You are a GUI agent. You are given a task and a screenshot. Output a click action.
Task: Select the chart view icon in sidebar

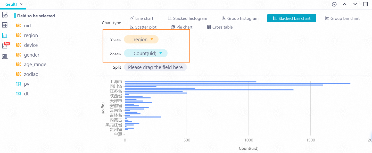pyautogui.click(x=5, y=35)
